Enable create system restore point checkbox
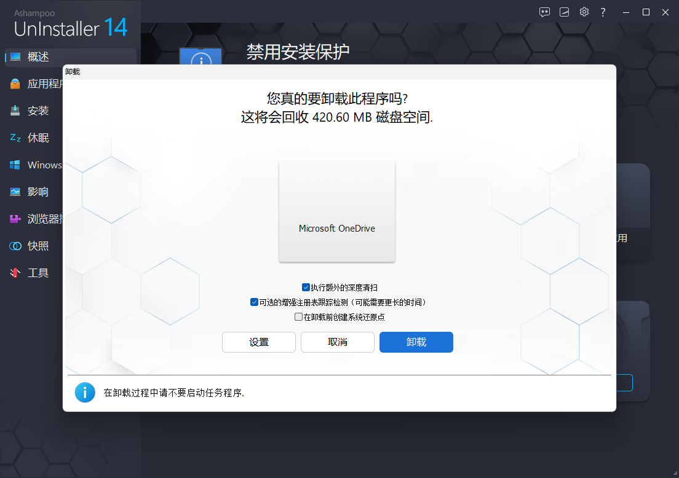This screenshot has height=478, width=679. (298, 317)
